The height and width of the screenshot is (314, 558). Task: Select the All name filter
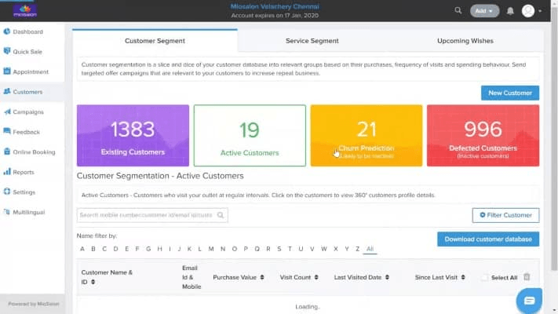click(370, 249)
